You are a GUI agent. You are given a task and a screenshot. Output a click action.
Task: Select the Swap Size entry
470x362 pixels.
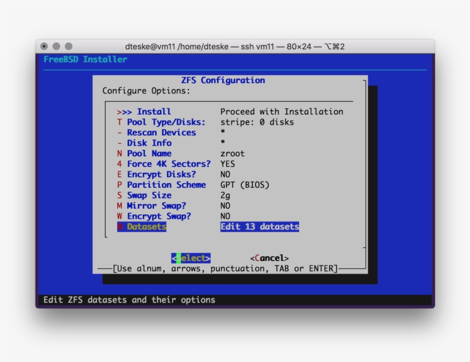click(149, 196)
